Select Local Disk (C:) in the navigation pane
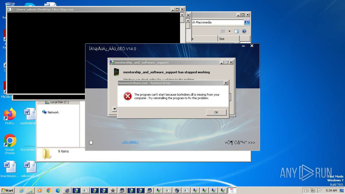Screen dimensions: 345x194 57,102
